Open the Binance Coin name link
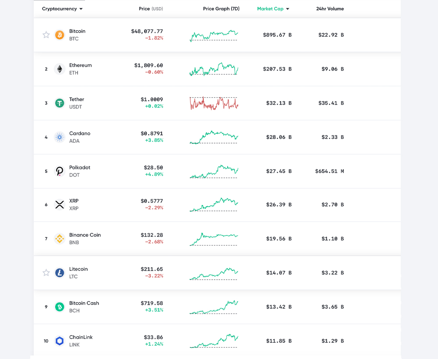 click(x=85, y=235)
